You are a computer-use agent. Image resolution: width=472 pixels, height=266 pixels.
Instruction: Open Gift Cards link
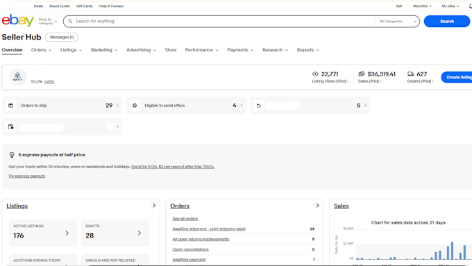(x=84, y=6)
